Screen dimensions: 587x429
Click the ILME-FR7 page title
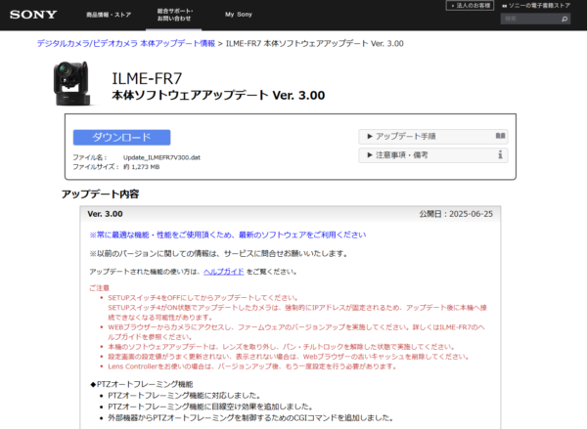tap(147, 78)
